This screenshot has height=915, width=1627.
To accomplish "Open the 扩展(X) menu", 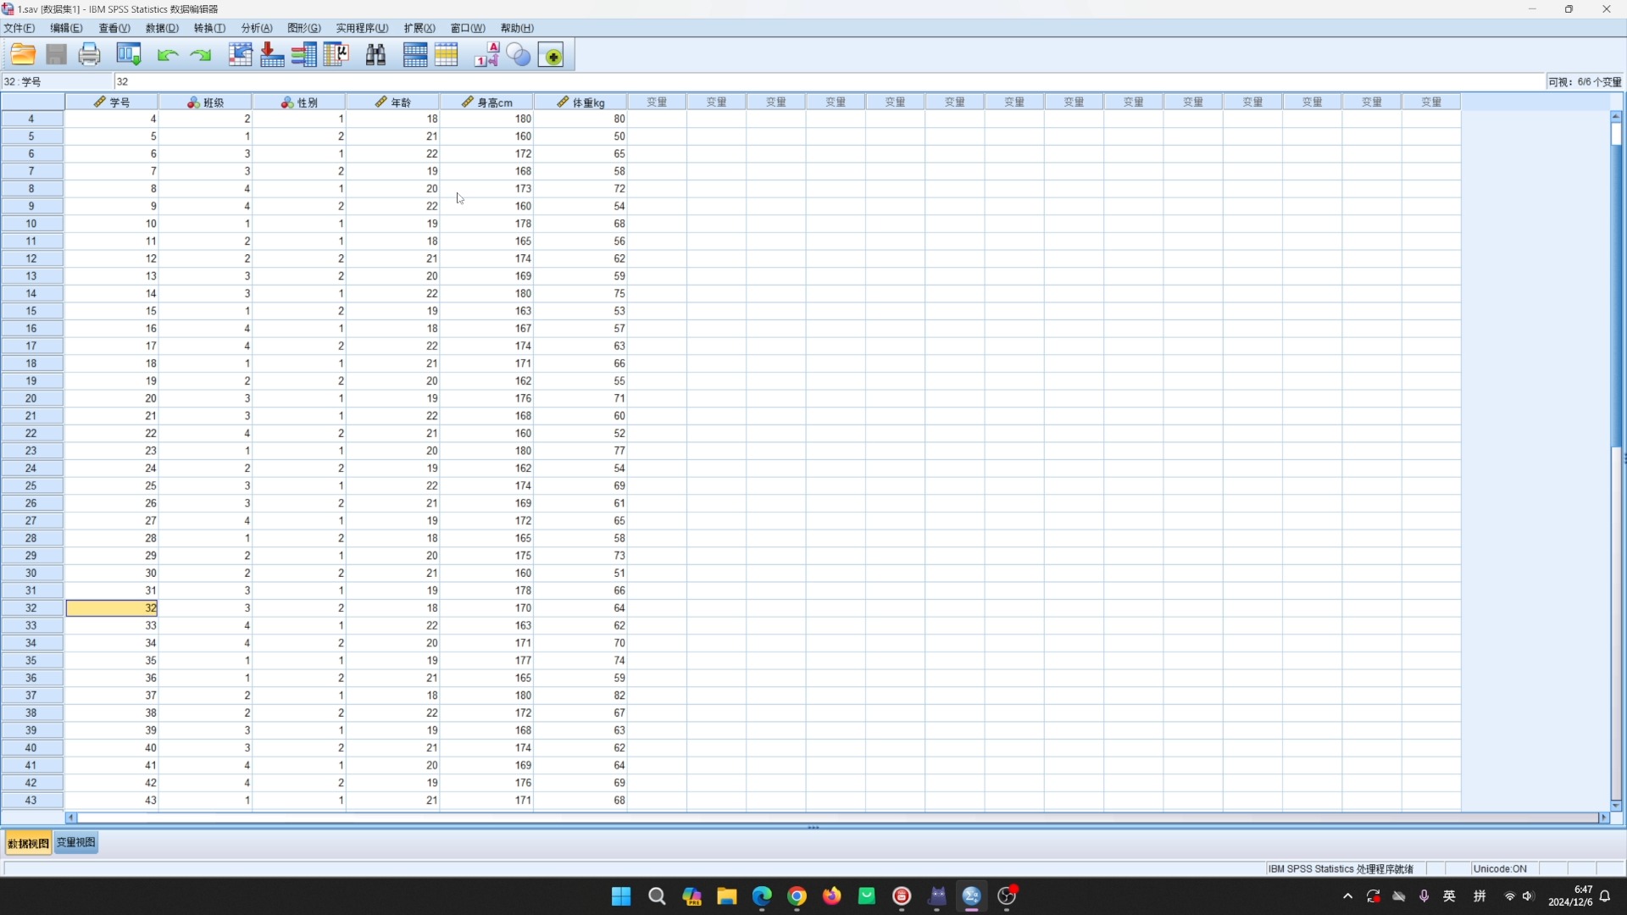I will point(419,28).
